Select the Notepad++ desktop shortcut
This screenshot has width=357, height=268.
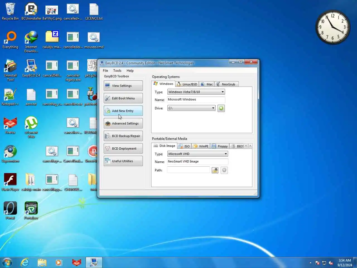coord(10,97)
